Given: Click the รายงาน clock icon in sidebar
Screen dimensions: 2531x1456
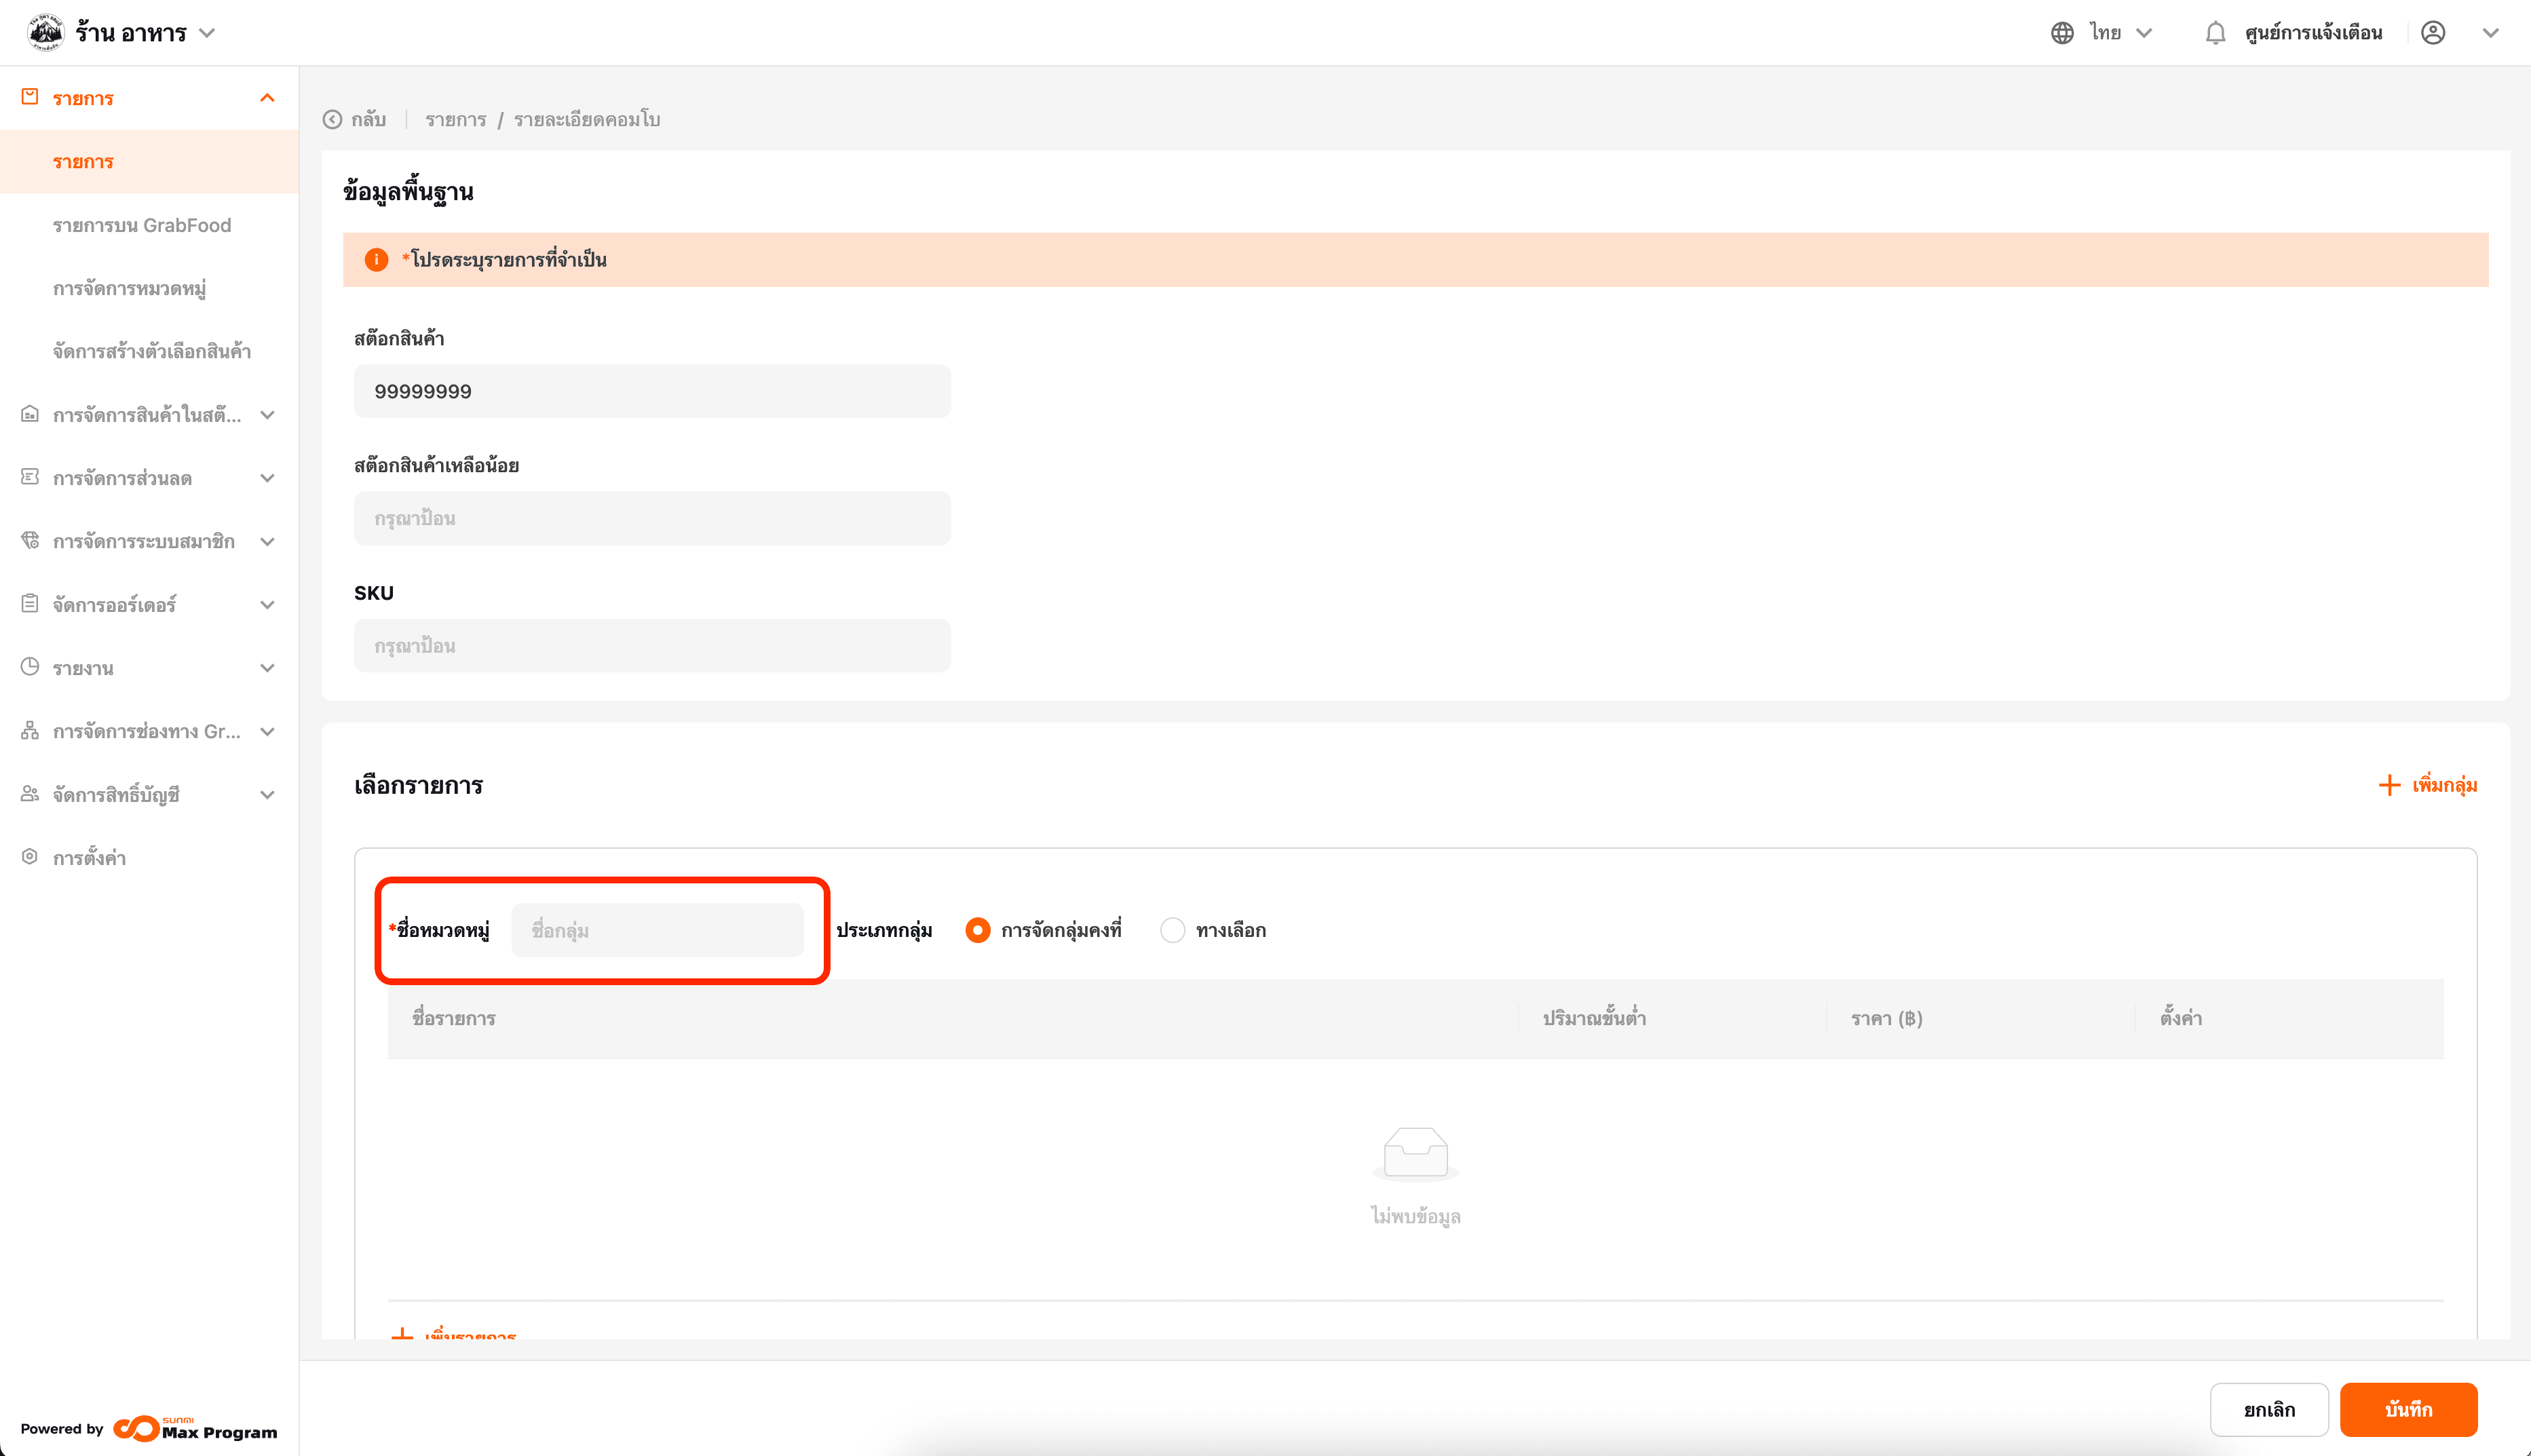Looking at the screenshot, I should click(x=30, y=667).
